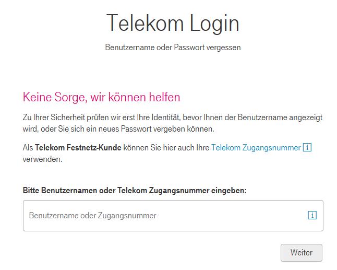337x270 pixels.
Task: Open the Telekom Zugangsnummer link
Action: coord(256,148)
